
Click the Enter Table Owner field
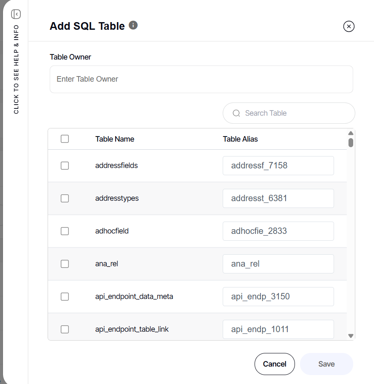[201, 79]
